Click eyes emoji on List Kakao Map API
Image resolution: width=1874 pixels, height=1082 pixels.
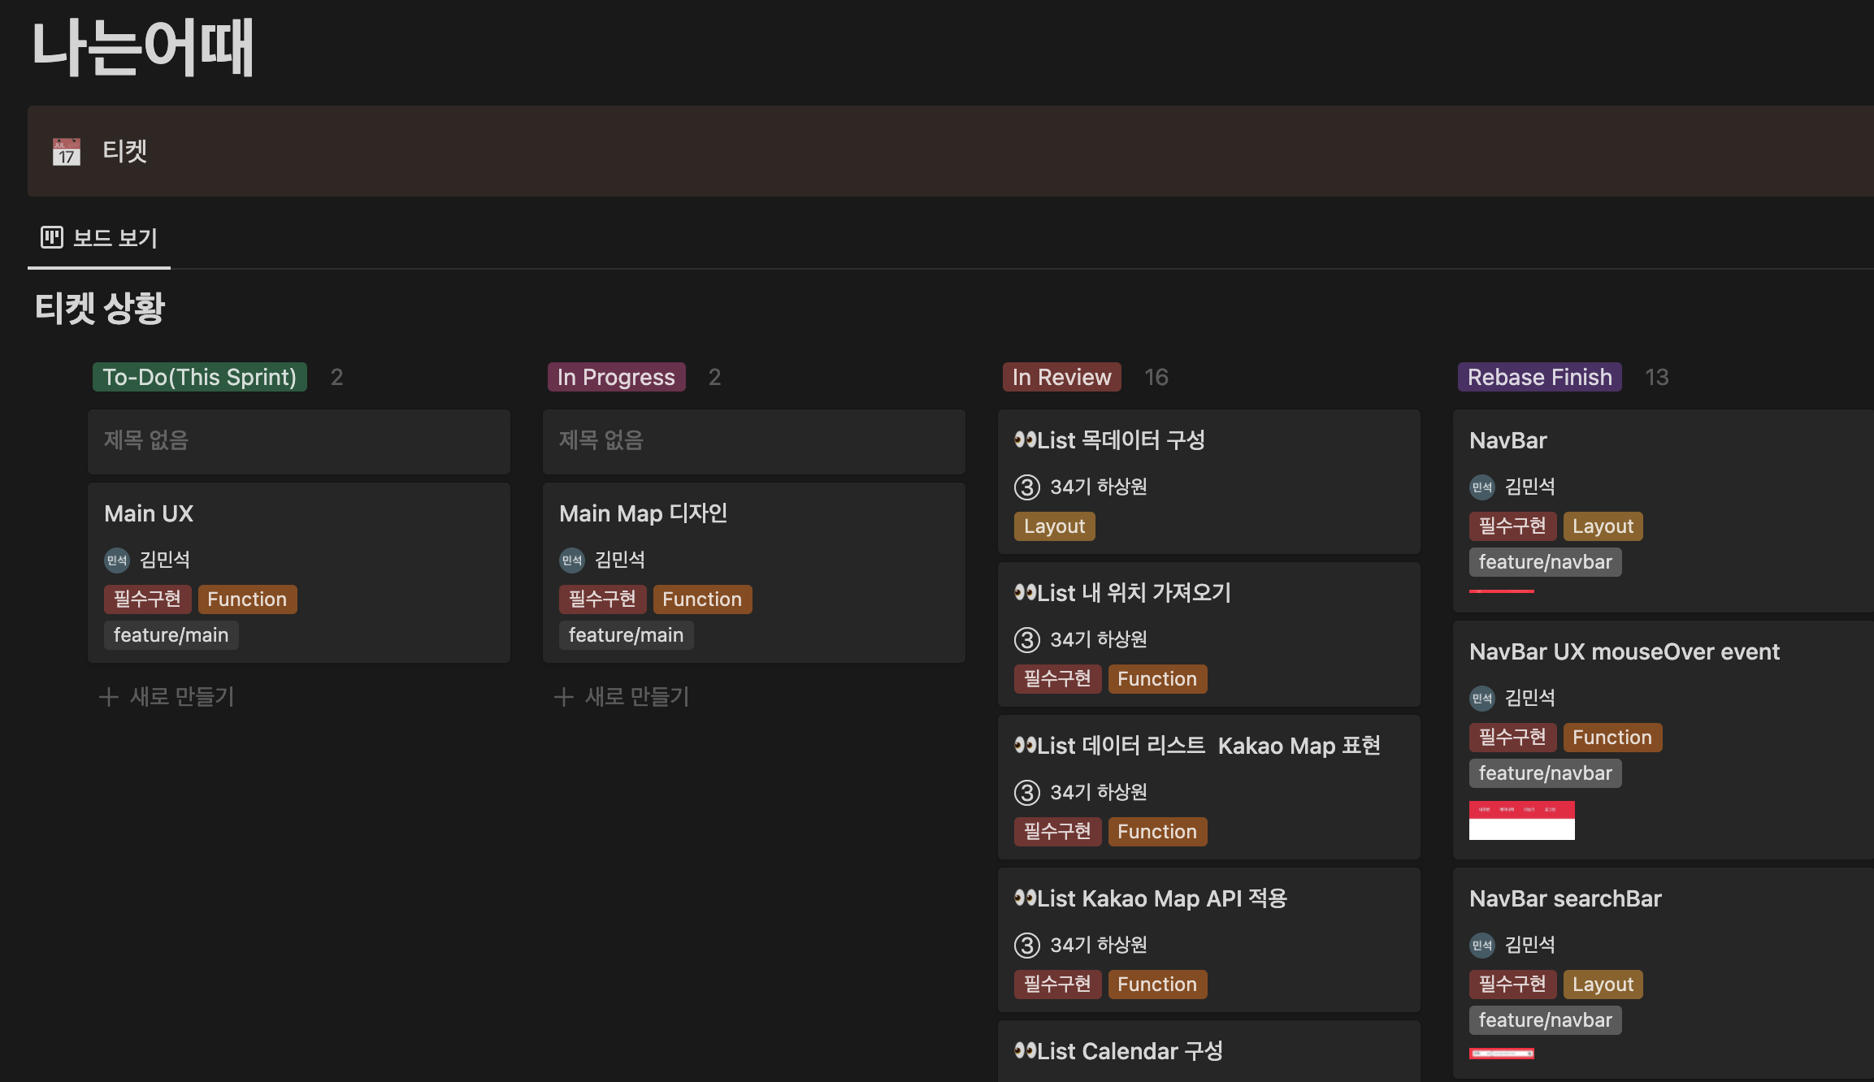tap(1025, 898)
